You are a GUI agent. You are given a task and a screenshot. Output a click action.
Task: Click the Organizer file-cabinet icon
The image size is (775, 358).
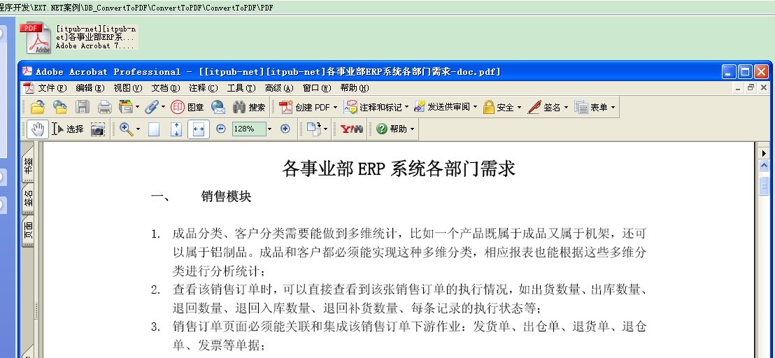tap(125, 107)
